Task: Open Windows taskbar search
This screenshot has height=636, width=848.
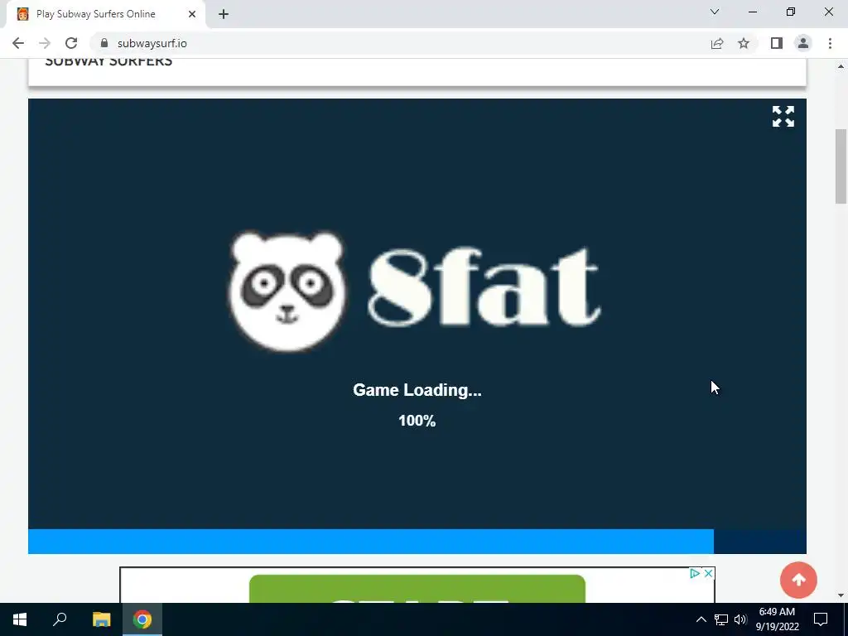Action: click(x=60, y=619)
